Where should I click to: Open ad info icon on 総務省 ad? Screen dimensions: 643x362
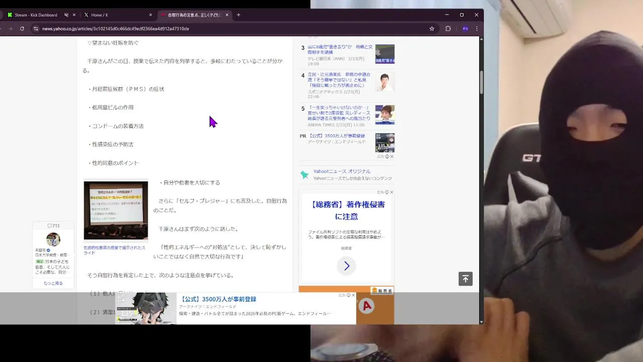coord(387,192)
